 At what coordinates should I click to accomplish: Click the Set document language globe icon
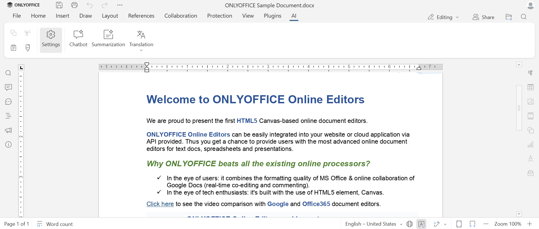coord(410,224)
